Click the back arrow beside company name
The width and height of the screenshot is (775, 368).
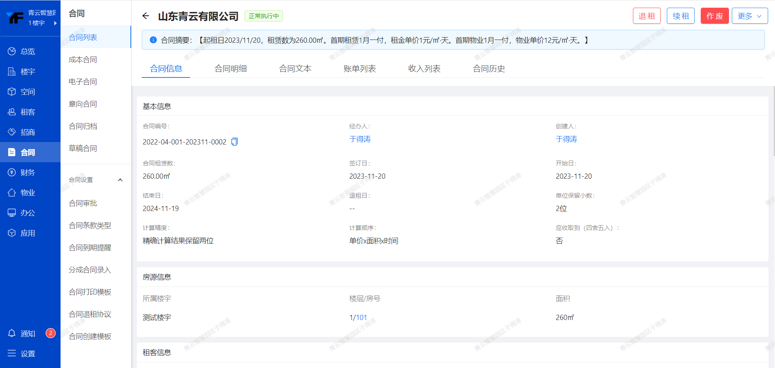(x=146, y=16)
